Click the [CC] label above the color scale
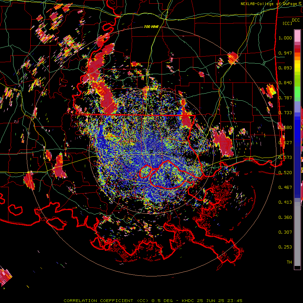 coord(288,23)
